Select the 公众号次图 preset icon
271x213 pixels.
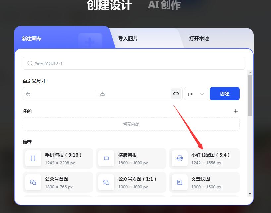(106, 182)
